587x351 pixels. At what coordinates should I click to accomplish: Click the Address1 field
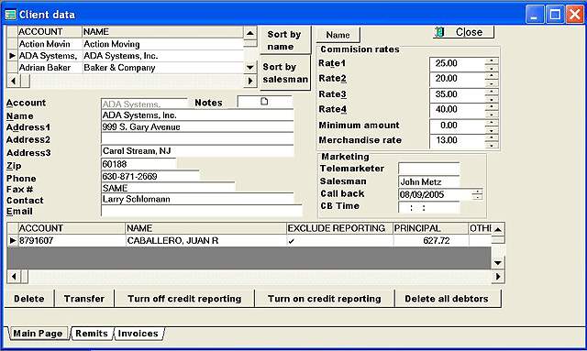coord(197,126)
